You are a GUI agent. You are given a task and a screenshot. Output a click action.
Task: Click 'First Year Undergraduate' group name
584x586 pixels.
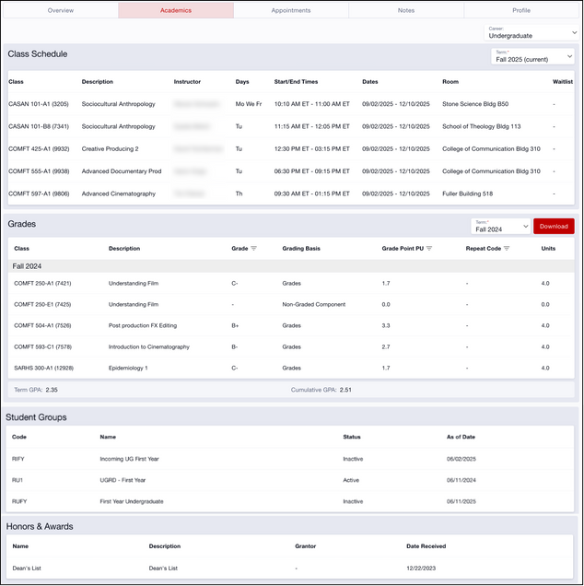click(x=132, y=502)
